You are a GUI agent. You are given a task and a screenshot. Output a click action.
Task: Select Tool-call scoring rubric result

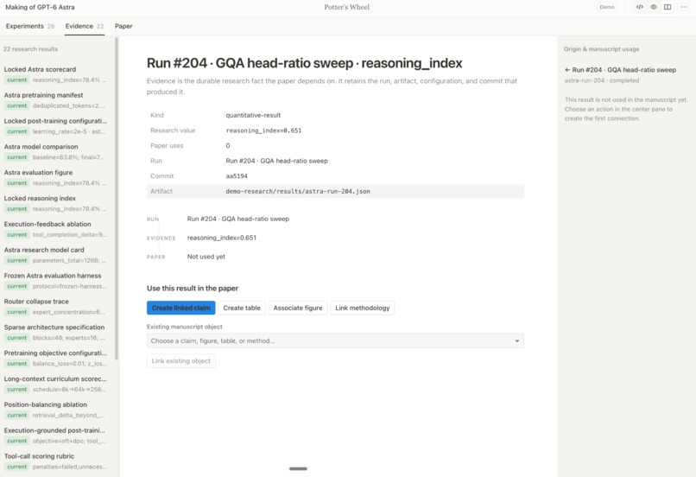[x=55, y=461]
